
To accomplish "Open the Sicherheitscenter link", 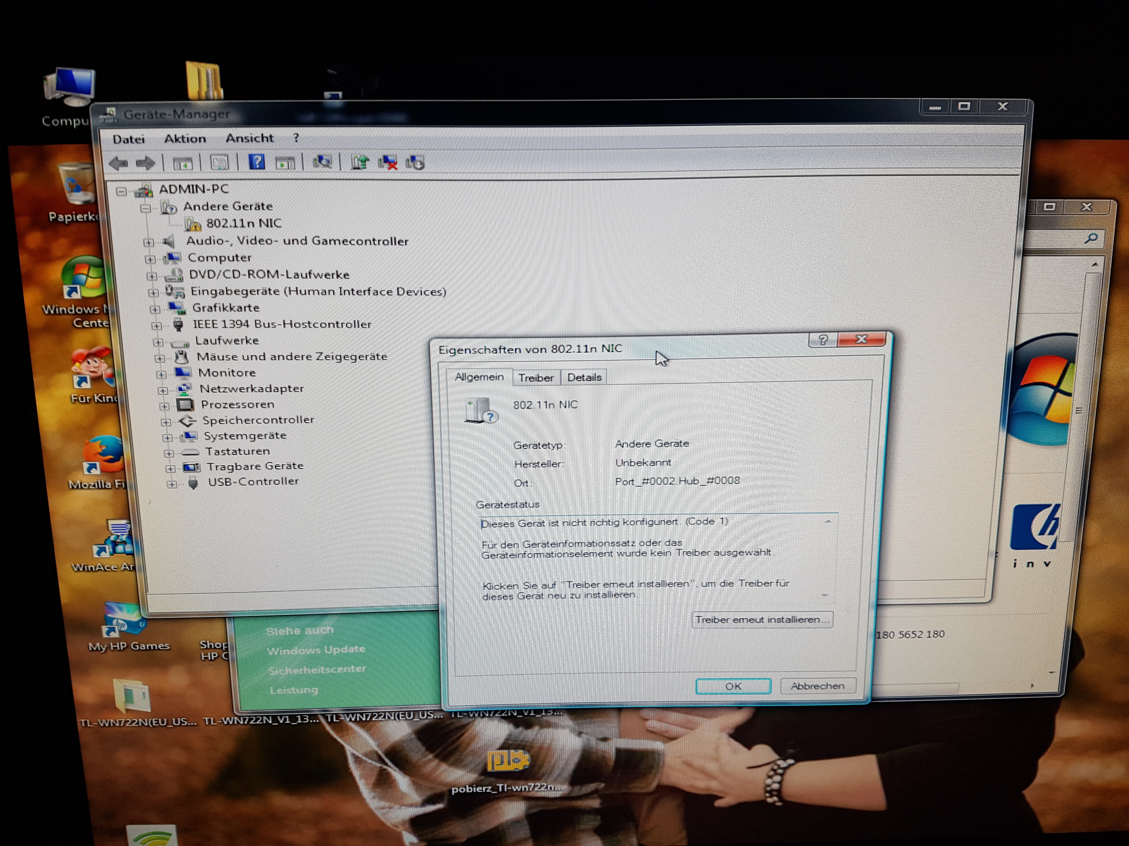I will pos(317,669).
